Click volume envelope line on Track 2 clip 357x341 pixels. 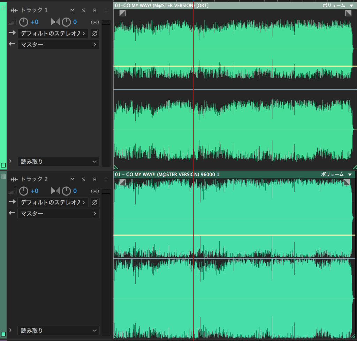click(234, 235)
